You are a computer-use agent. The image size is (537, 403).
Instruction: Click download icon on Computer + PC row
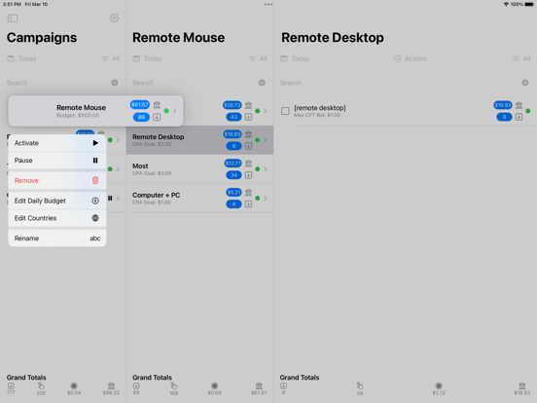[248, 204]
